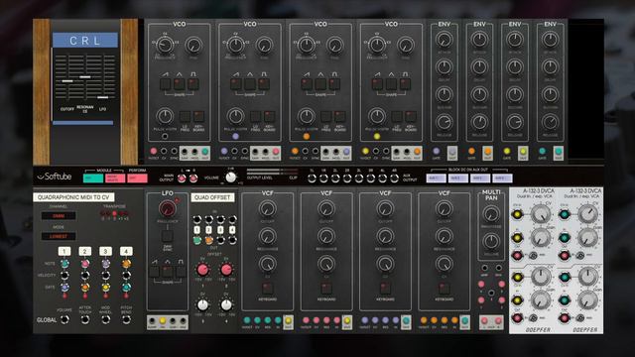Click the first VCF yellow OUT jack

(288, 320)
